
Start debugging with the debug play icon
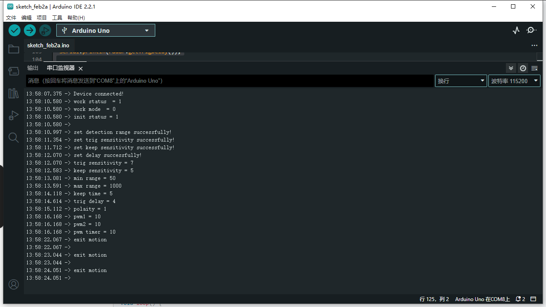45,30
